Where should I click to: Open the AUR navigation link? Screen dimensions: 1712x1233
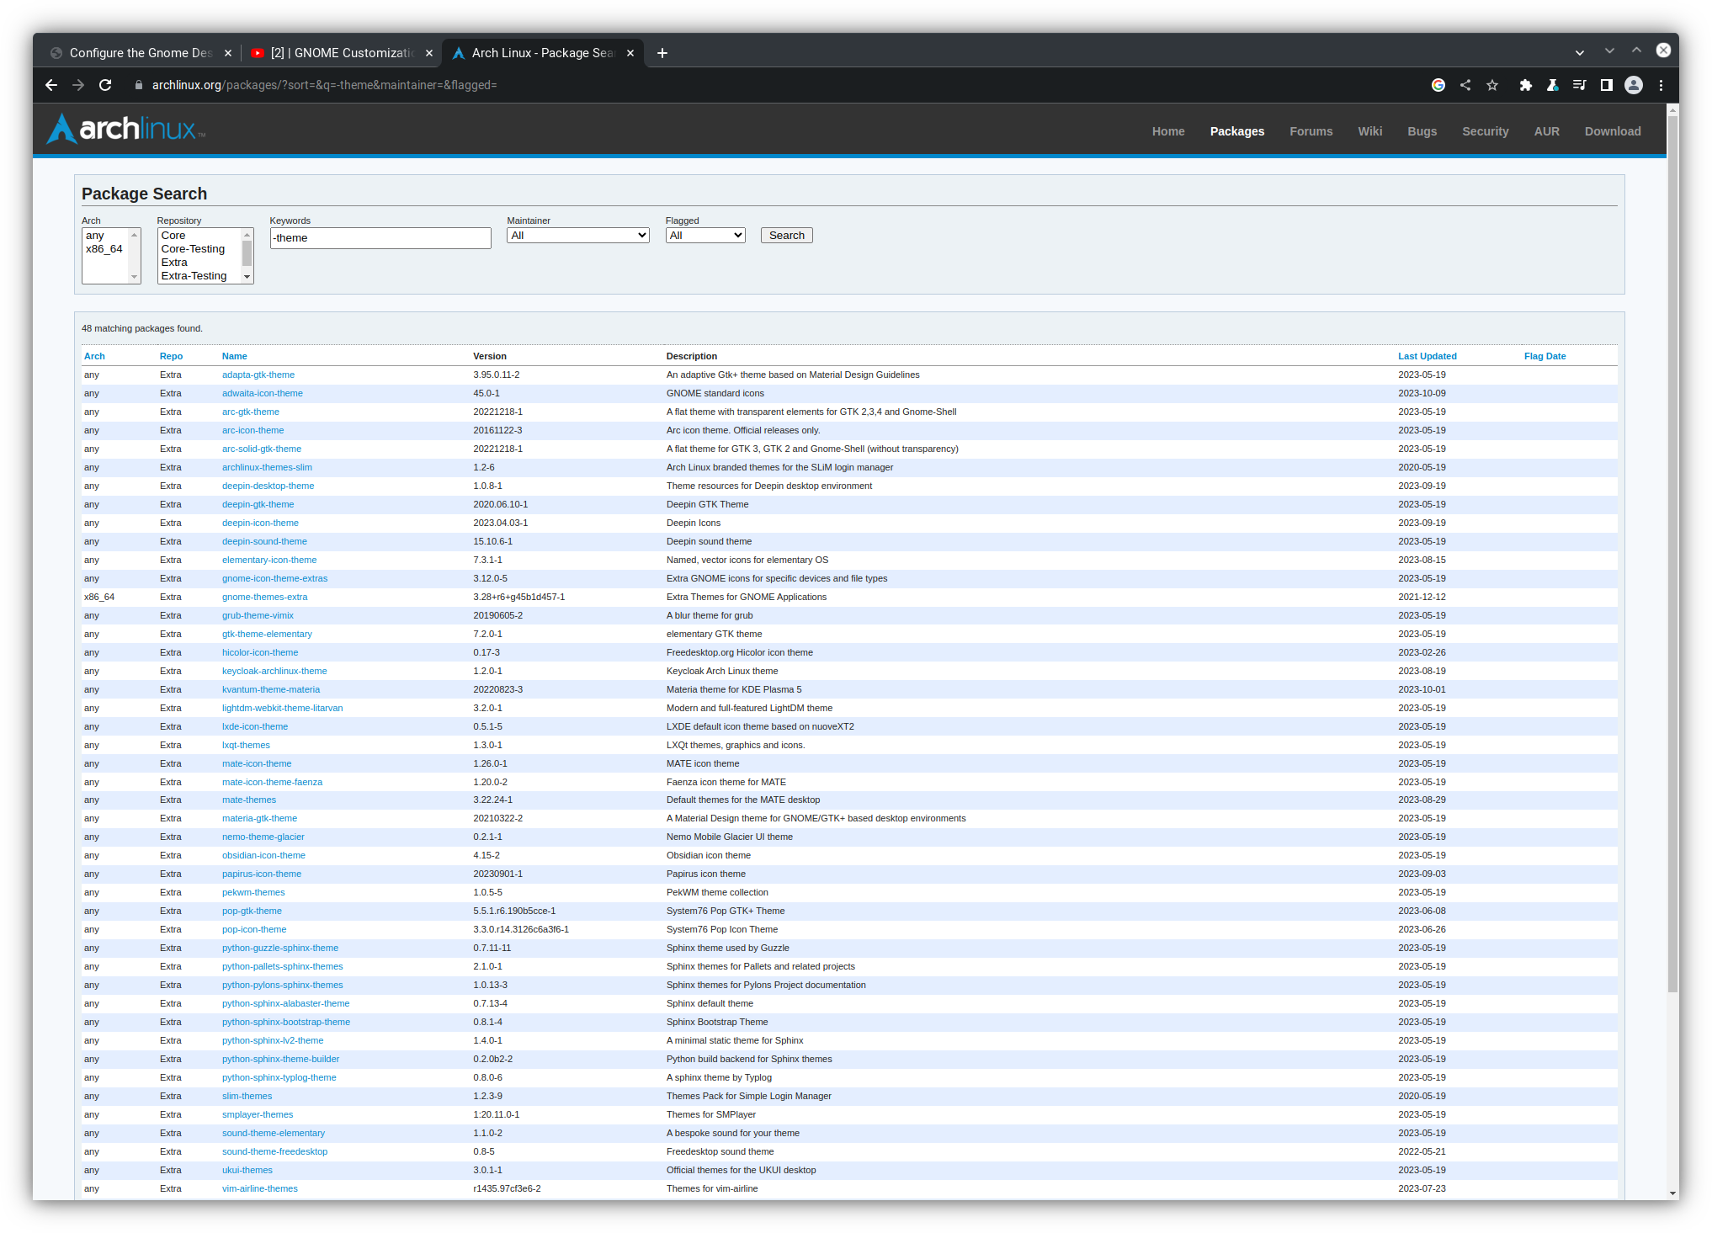(1547, 131)
